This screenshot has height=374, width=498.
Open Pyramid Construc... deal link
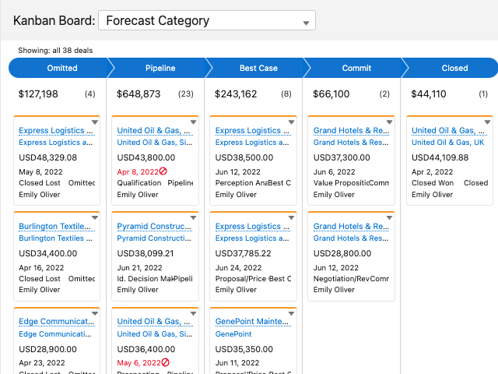coord(154,226)
